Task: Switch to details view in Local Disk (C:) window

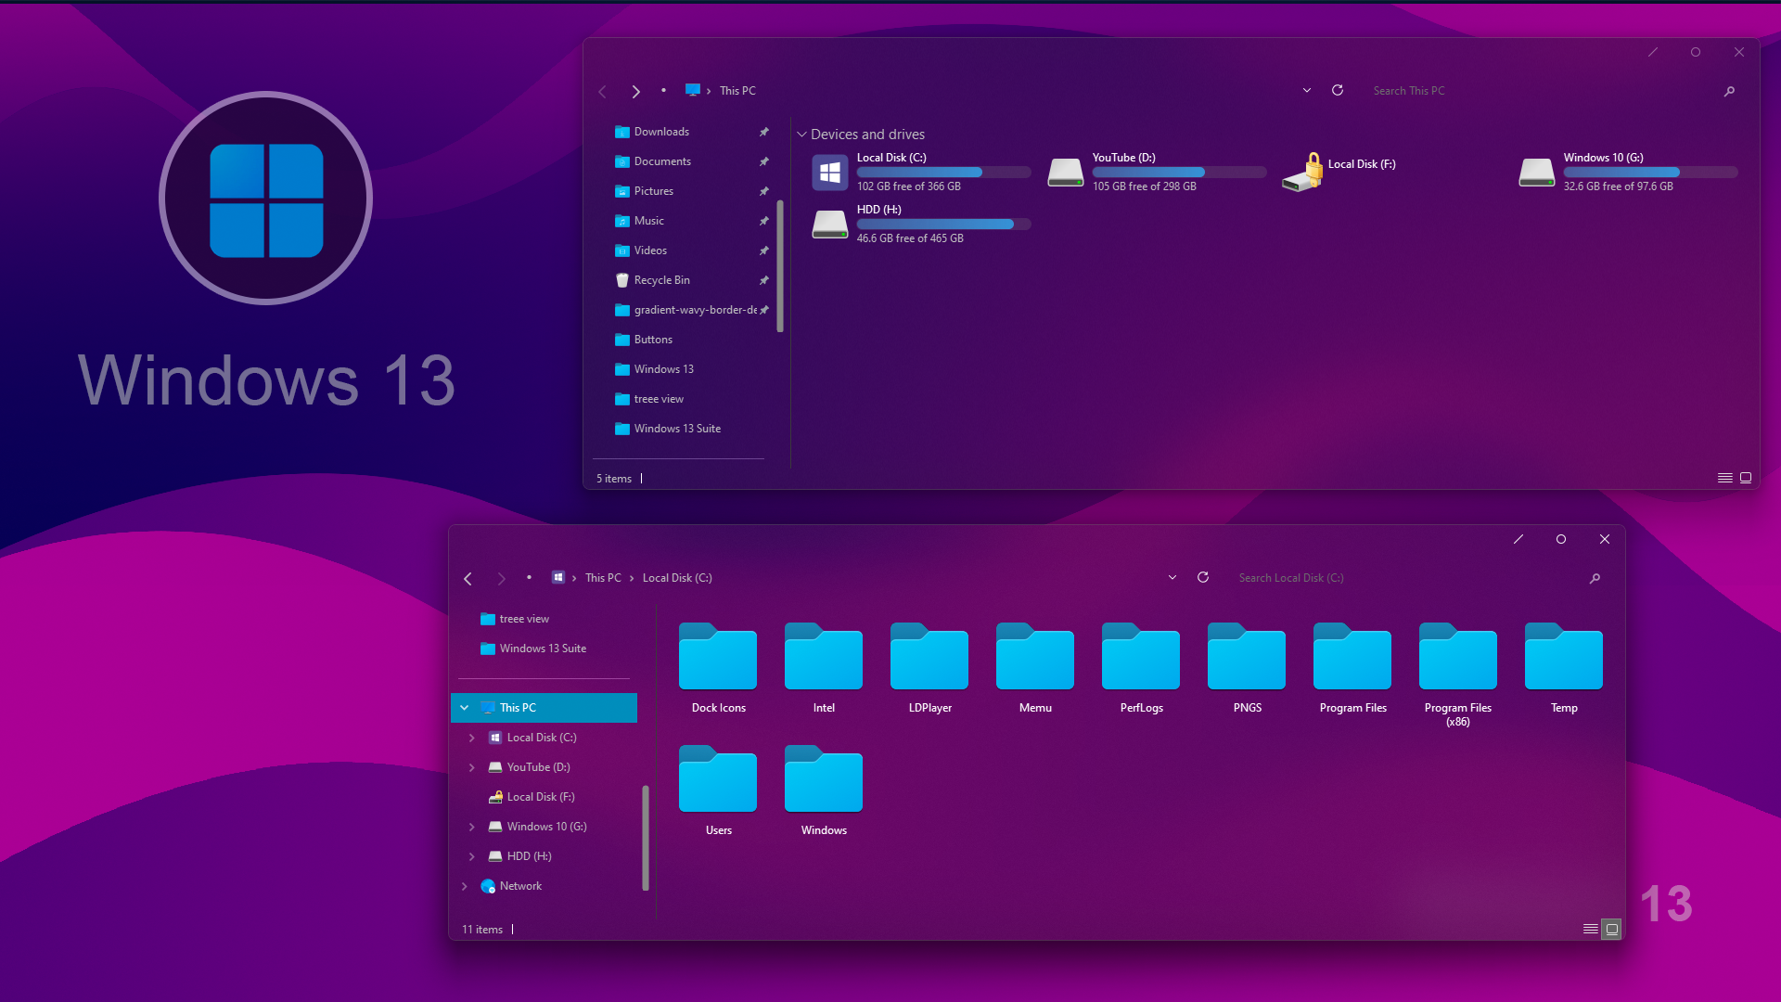Action: (1590, 929)
